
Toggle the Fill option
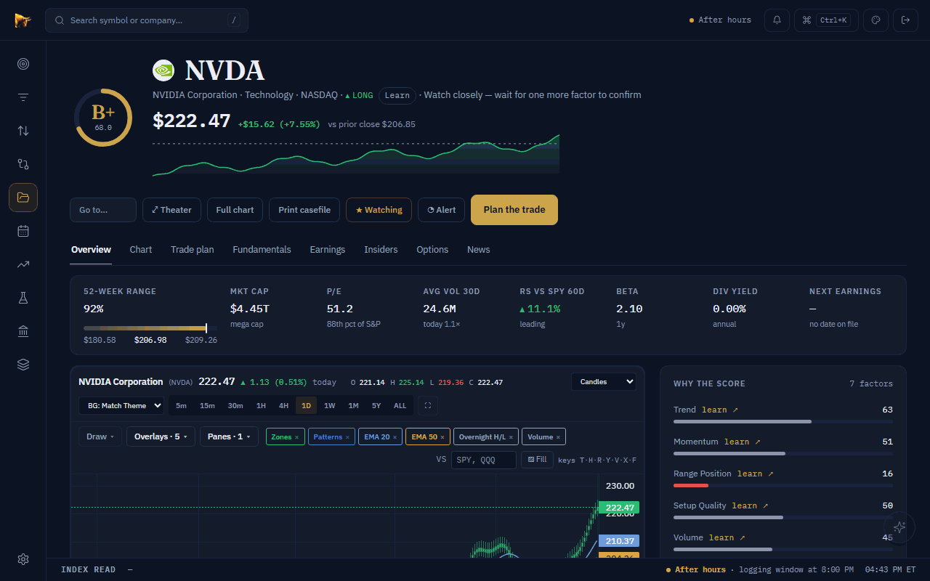[x=538, y=460]
